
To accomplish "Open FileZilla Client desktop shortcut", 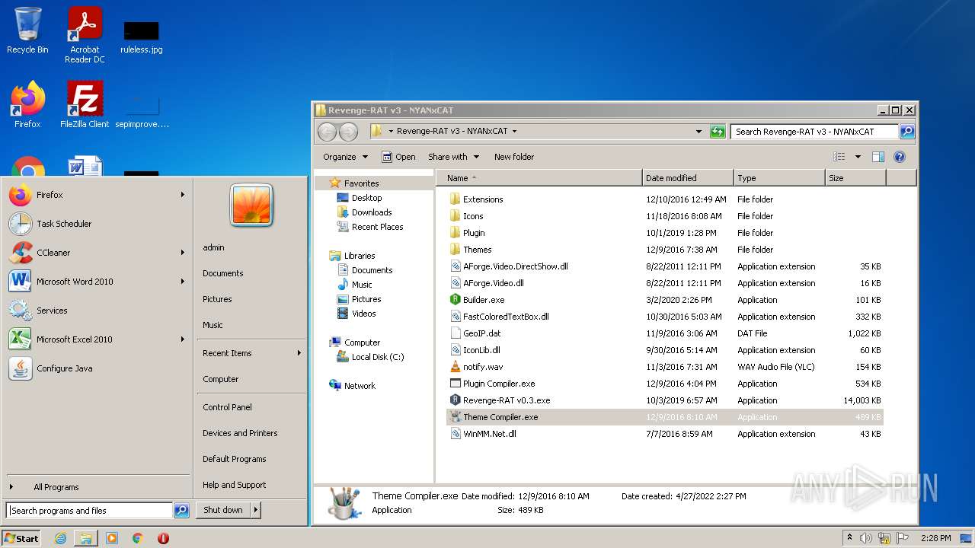I will [85, 104].
